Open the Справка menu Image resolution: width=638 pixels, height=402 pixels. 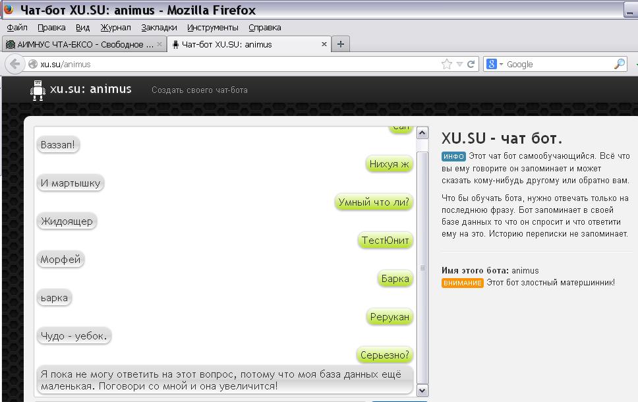pyautogui.click(x=265, y=28)
